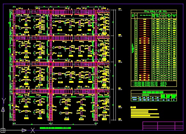Click the UCS origin square icon

point(3,130)
